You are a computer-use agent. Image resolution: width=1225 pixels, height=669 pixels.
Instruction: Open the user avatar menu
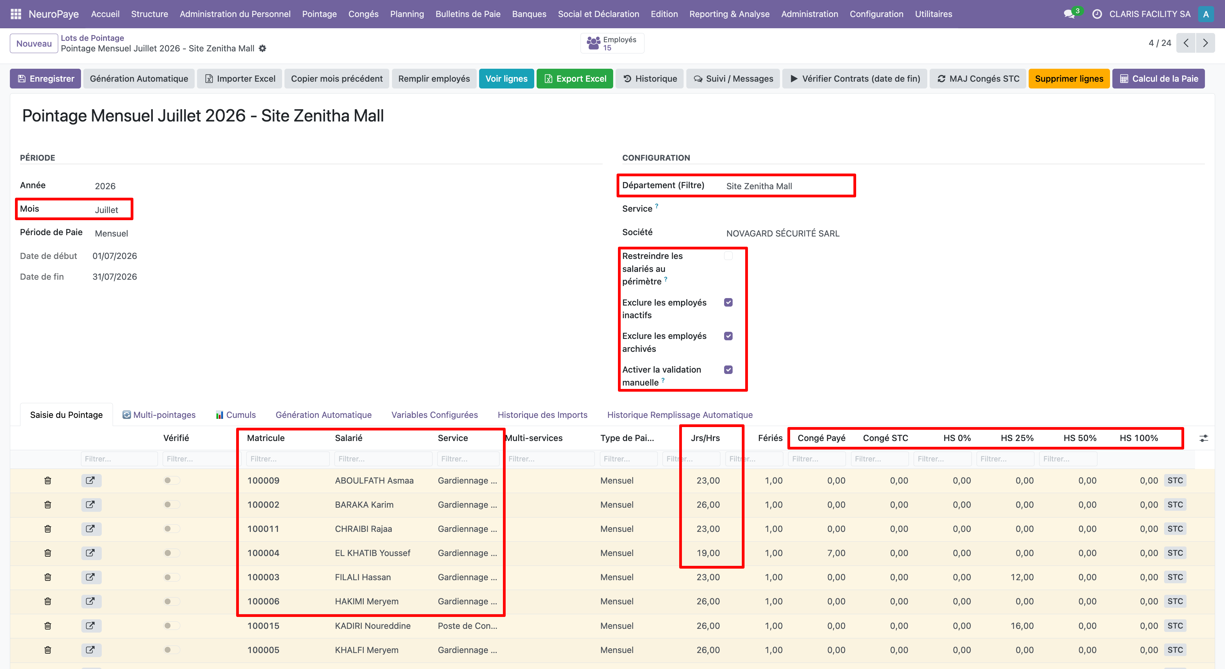point(1206,14)
